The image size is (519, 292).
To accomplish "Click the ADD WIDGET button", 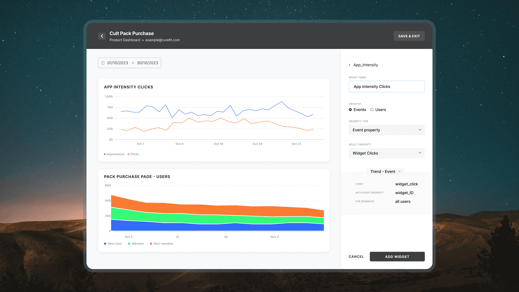I will [397, 257].
